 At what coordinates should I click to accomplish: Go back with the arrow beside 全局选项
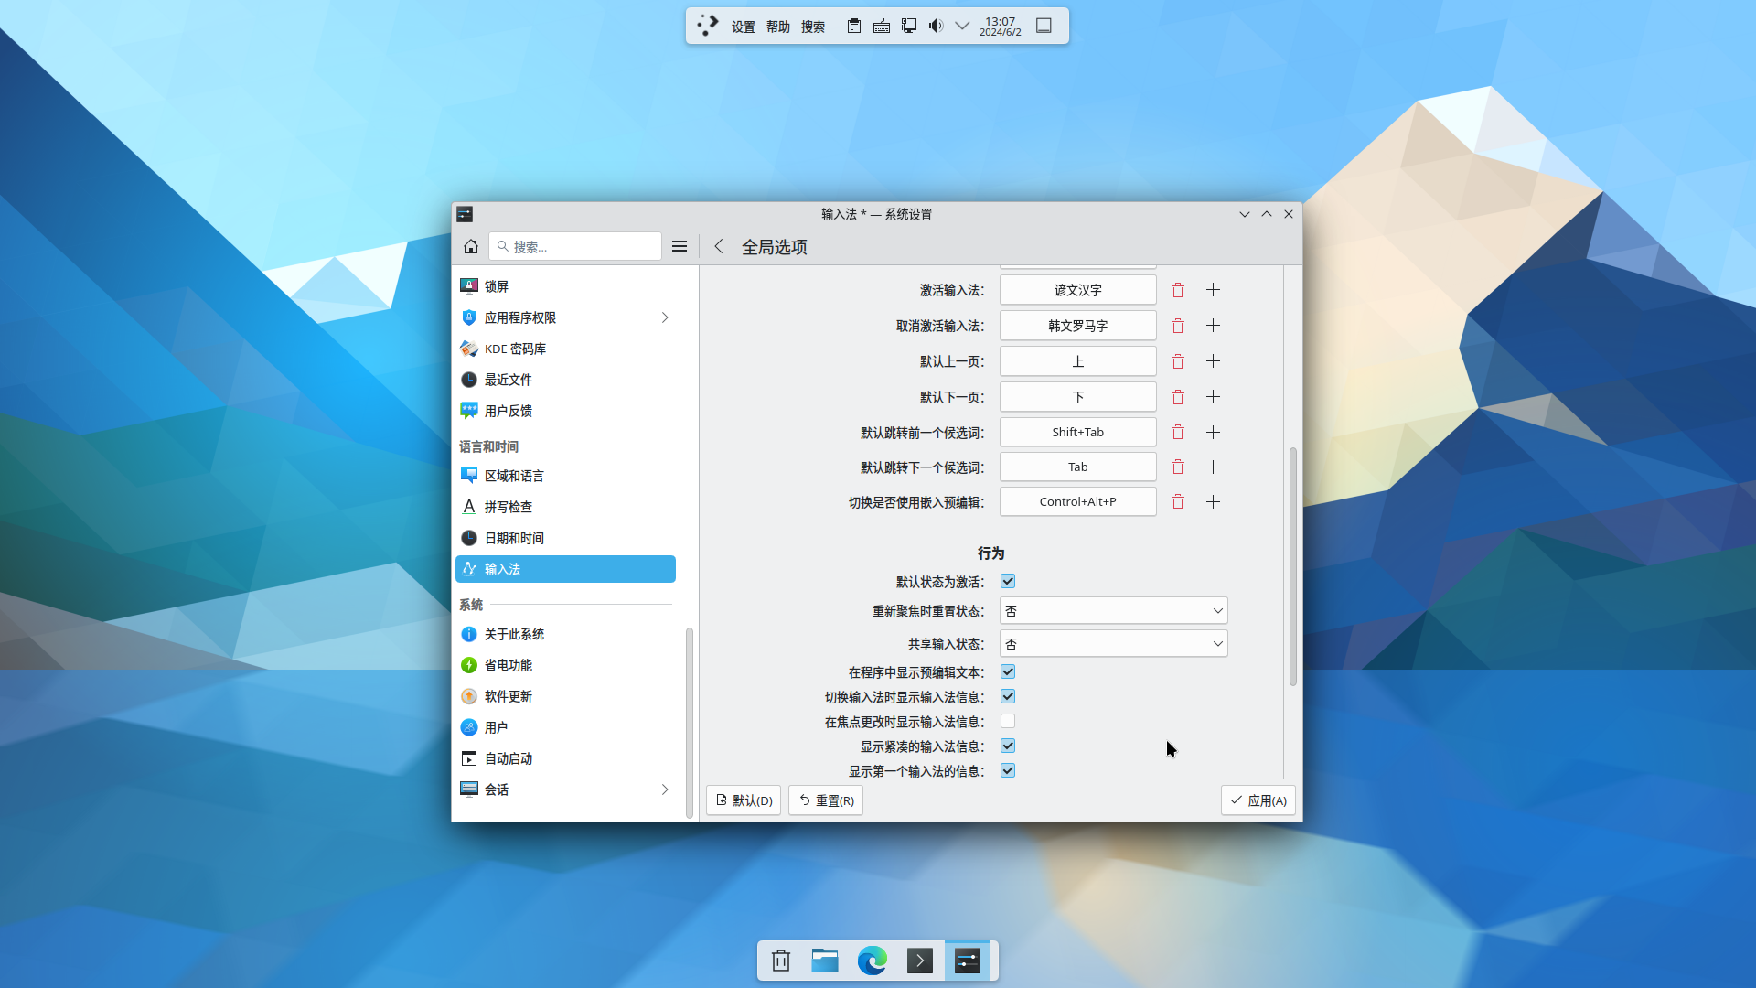[x=719, y=246]
